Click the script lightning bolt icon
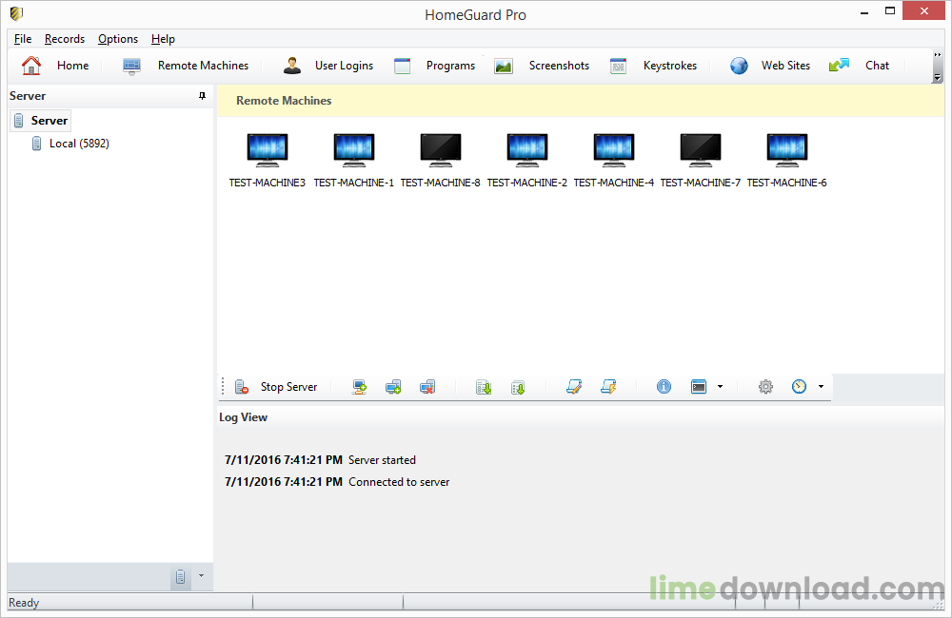This screenshot has width=952, height=618. [x=608, y=386]
